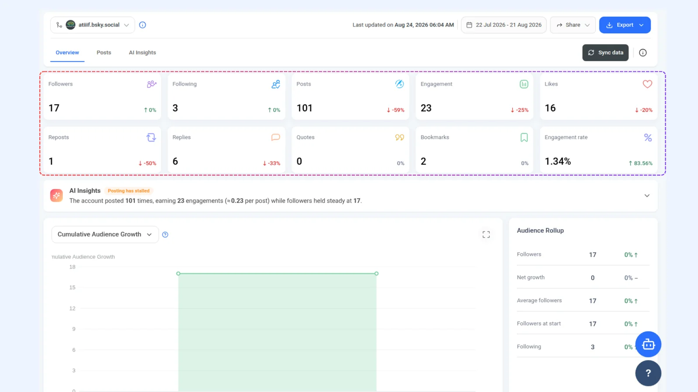Screen dimensions: 698x392
Task: Open the Share dropdown
Action: [573, 25]
